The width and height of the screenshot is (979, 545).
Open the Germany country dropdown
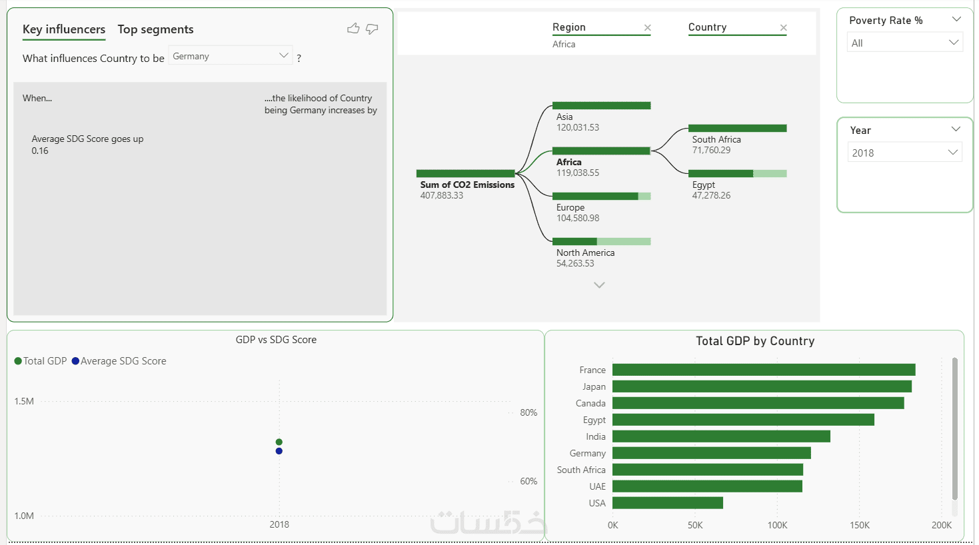[x=231, y=55]
